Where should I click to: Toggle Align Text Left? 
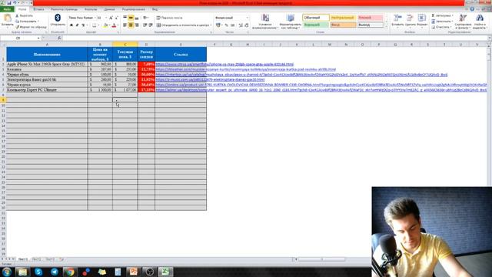point(125,25)
